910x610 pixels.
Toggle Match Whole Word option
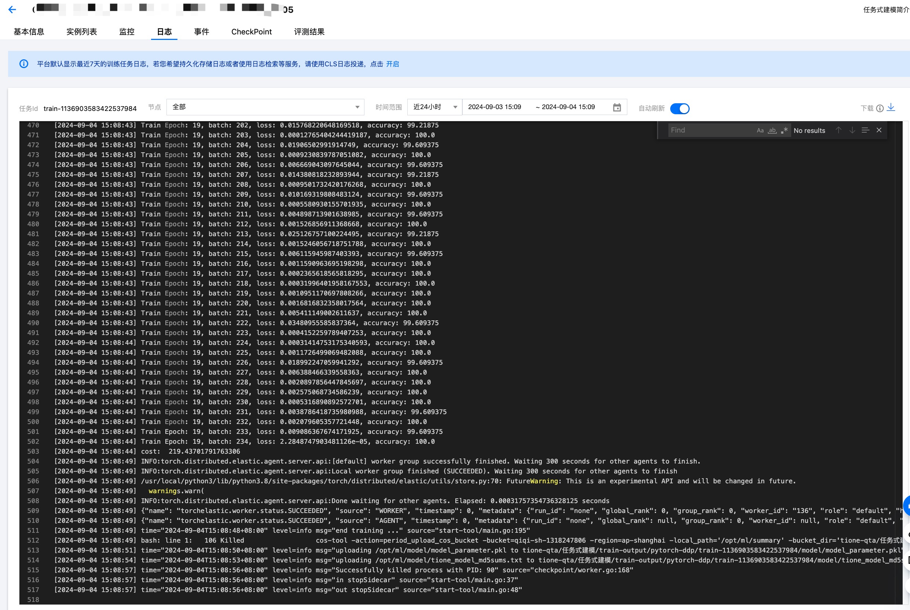tap(772, 131)
